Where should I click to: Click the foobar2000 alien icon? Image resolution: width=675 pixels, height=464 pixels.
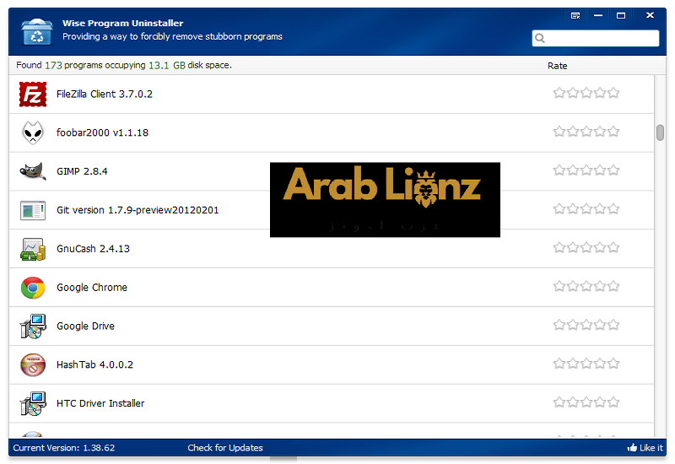tap(33, 132)
